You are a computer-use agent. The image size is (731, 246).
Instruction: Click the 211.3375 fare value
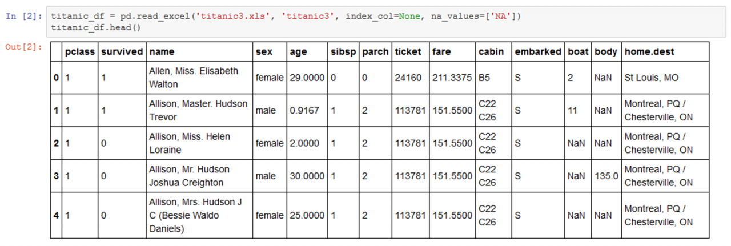point(452,78)
